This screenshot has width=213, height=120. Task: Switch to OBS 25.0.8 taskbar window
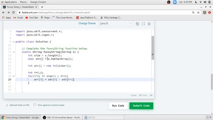click(x=62, y=118)
